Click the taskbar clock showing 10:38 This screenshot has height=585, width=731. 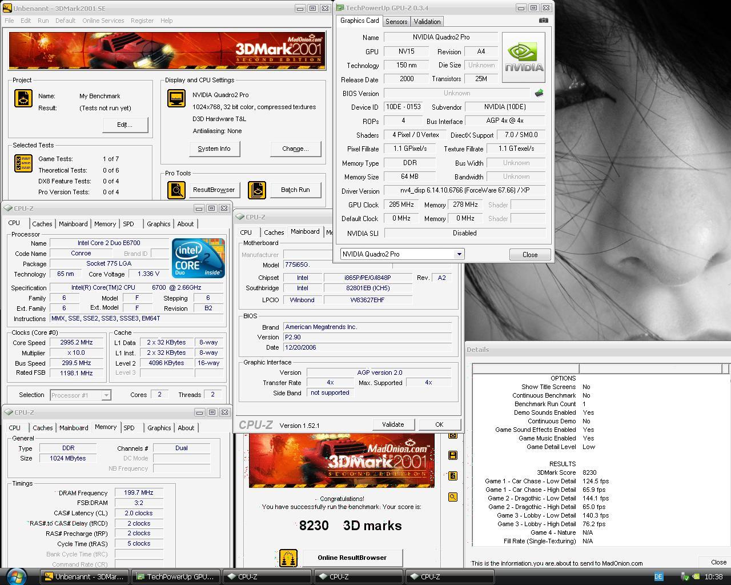pos(713,577)
